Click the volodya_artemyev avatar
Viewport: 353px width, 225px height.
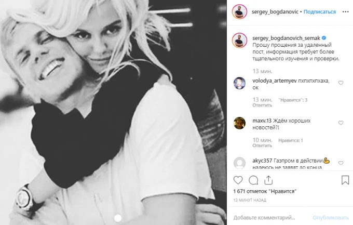(239, 83)
